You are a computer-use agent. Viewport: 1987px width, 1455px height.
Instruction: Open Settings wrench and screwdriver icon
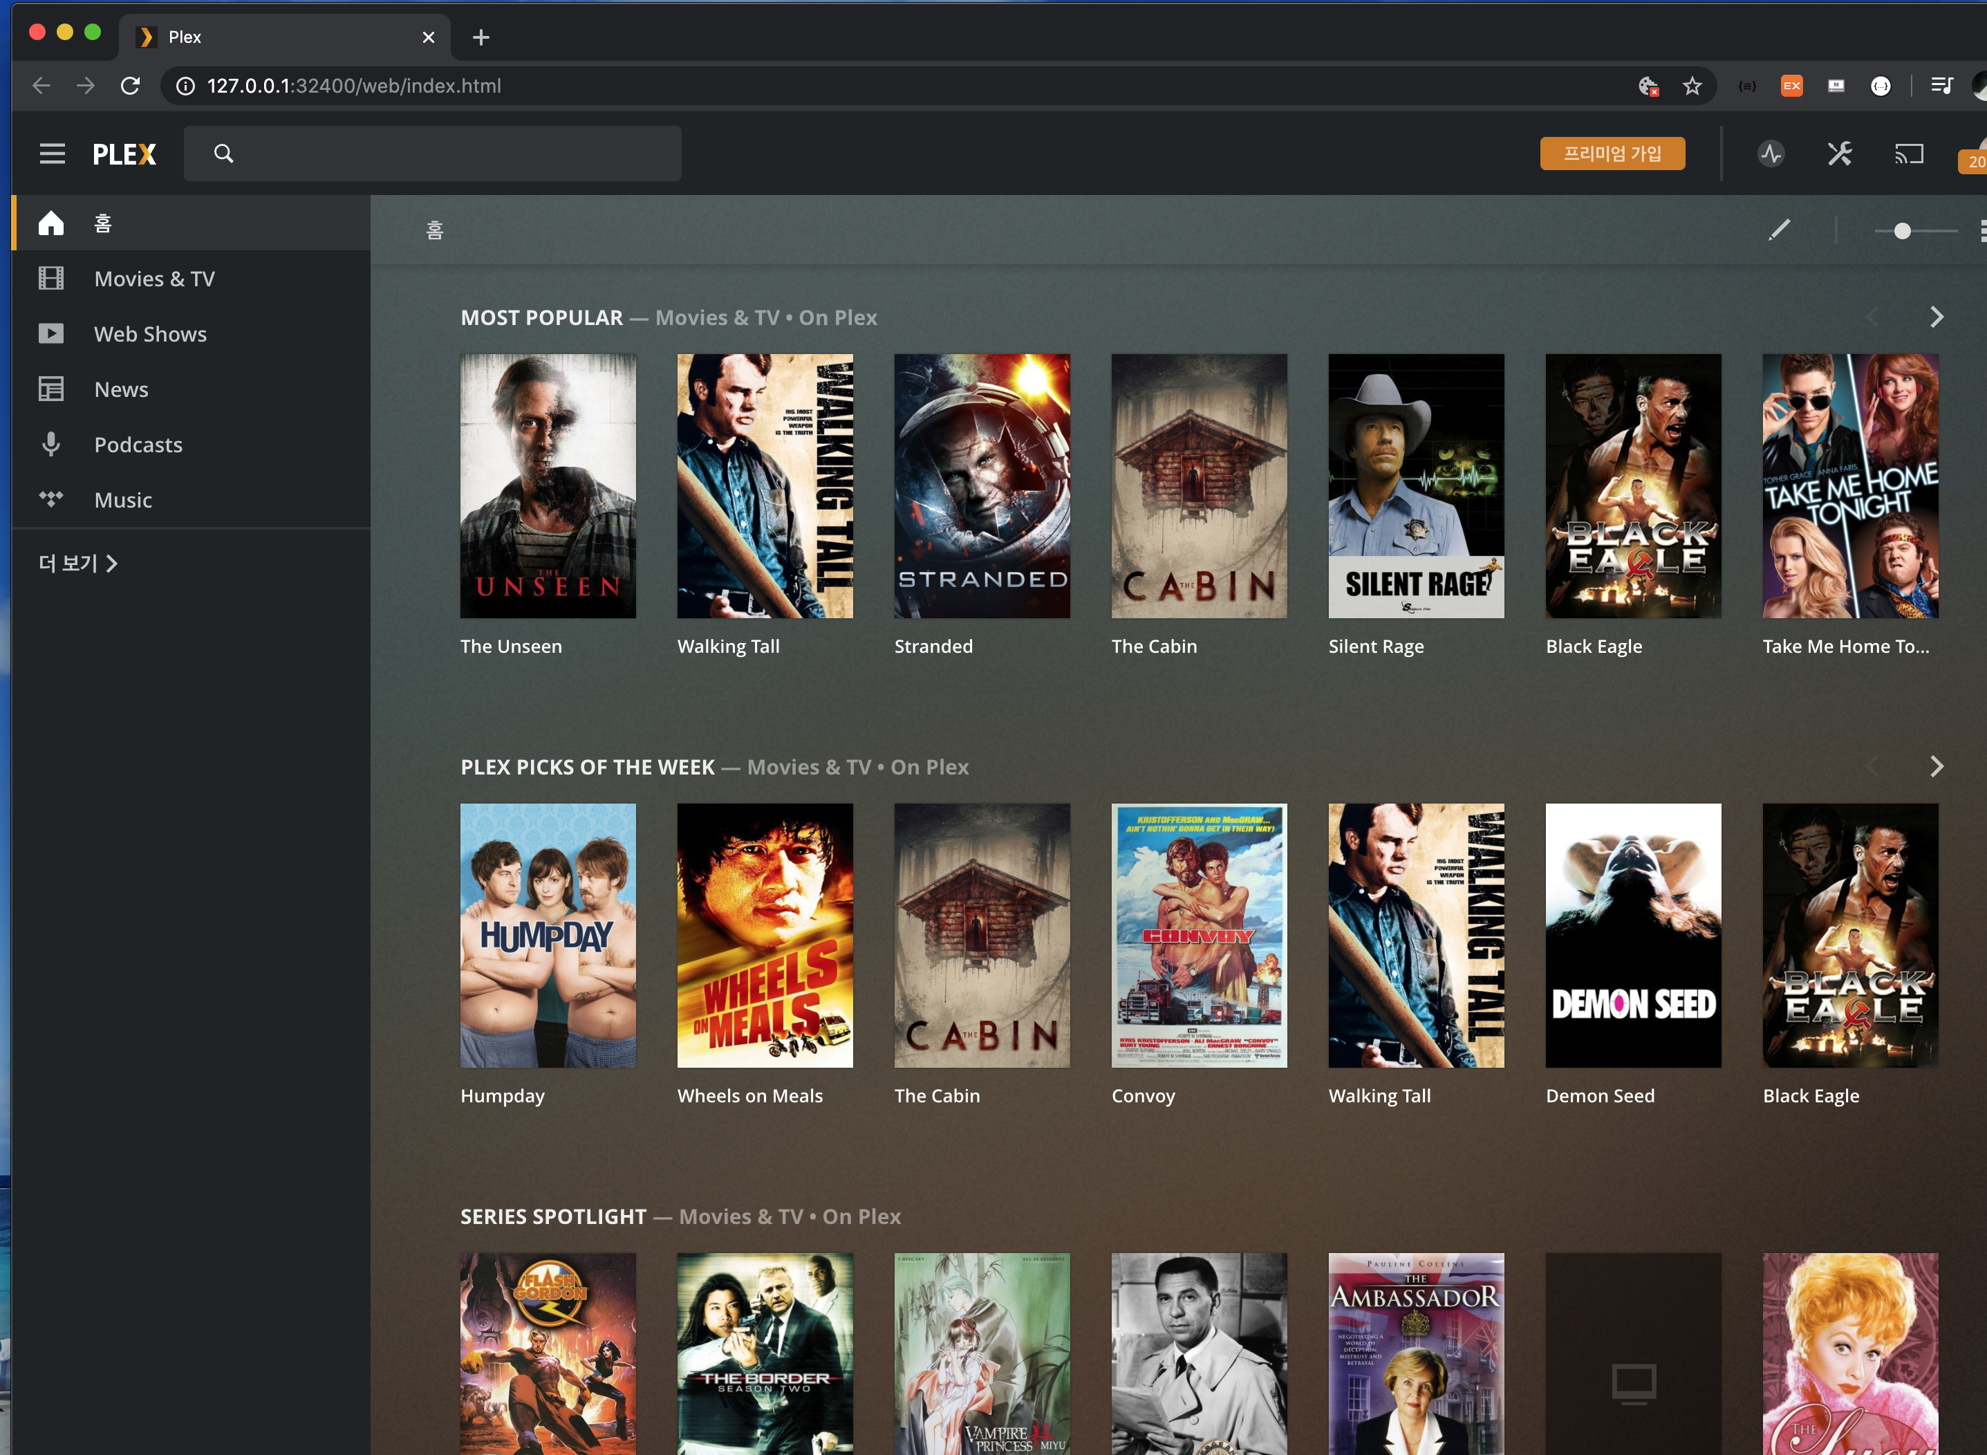[x=1839, y=154]
